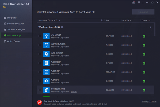This screenshot has height=107, width=160.
Task: Click the trash icon for 3D Viewer
Action: (144, 36)
